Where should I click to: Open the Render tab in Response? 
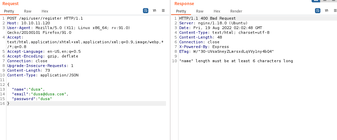point(236,11)
